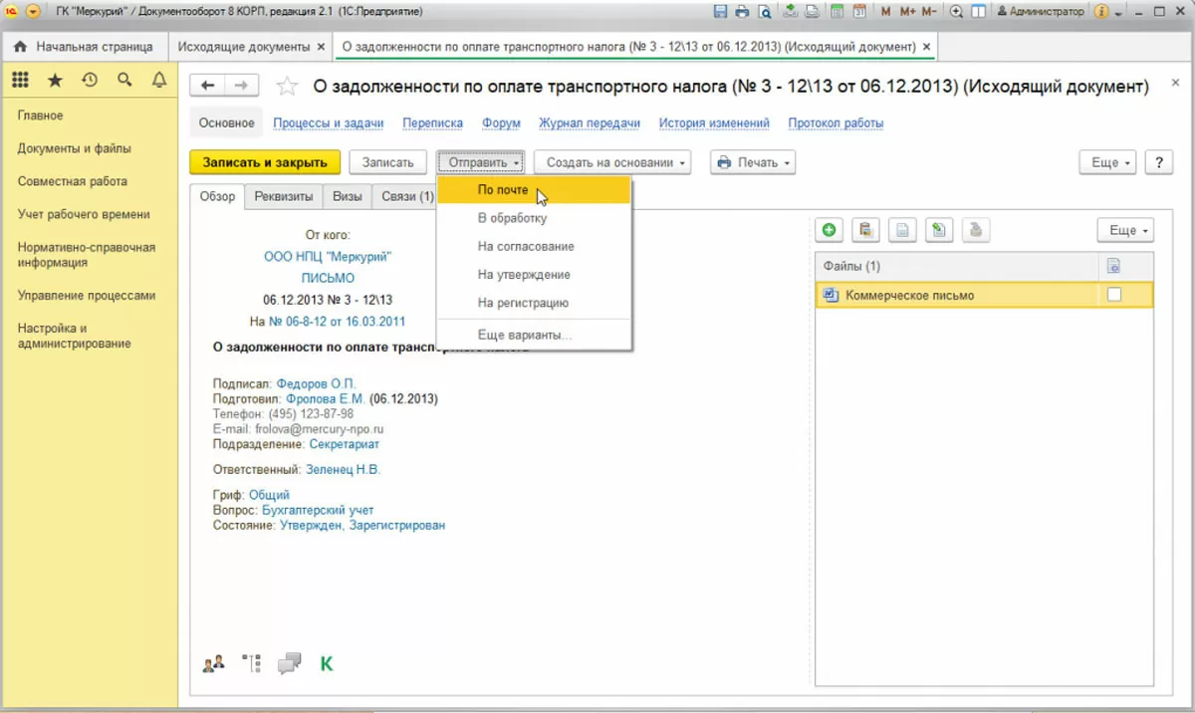
Task: Click the users icon at bottom of overview
Action: tap(213, 662)
